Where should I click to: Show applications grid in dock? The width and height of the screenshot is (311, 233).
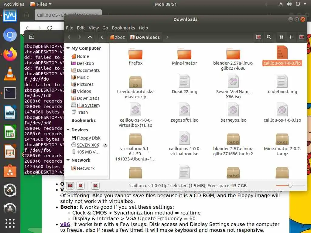click(x=10, y=224)
